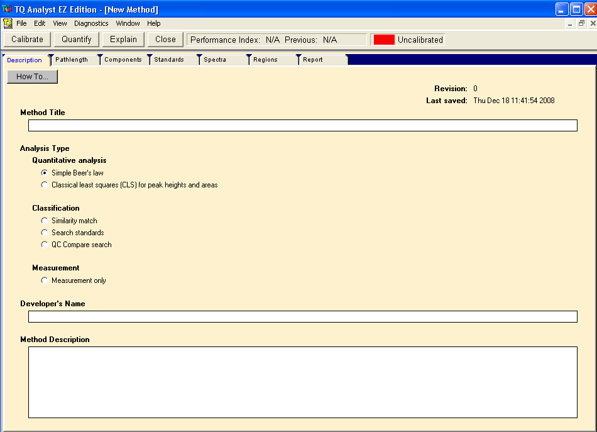The height and width of the screenshot is (432, 597).
Task: Click the Last saved date text
Action: click(x=513, y=101)
